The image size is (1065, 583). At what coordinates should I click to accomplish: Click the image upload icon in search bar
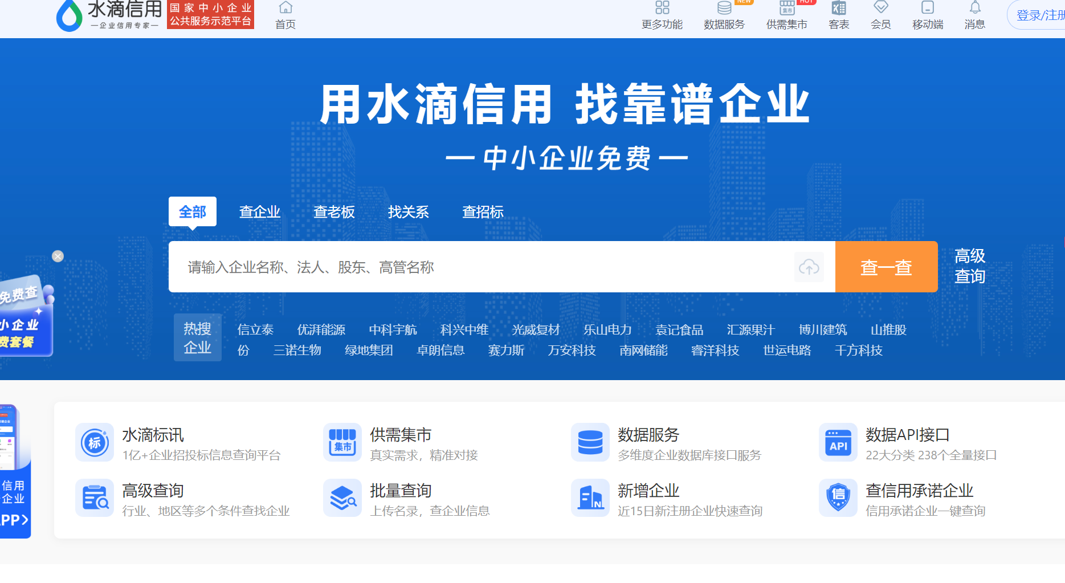coord(809,267)
